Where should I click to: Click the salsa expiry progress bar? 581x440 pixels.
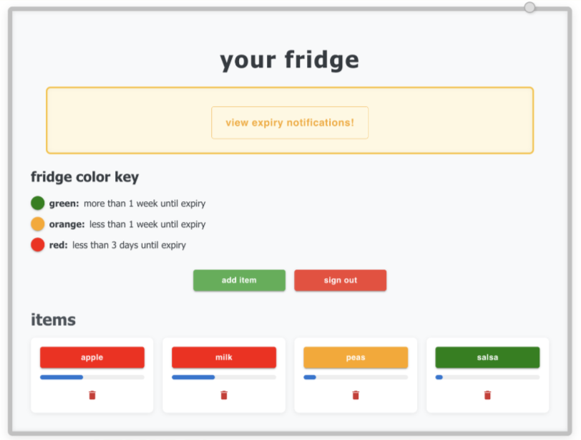click(x=487, y=377)
